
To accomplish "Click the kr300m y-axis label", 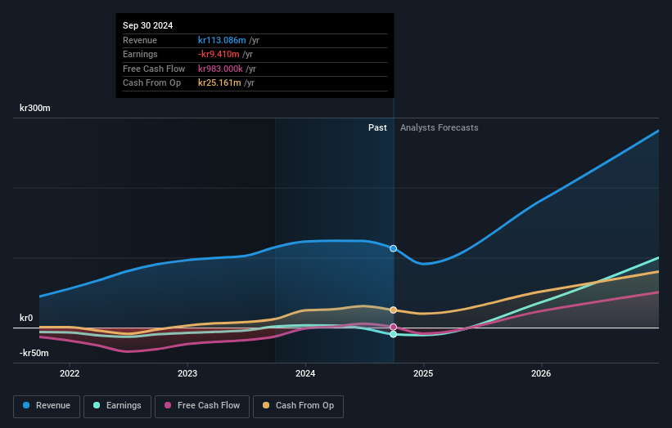I will pos(34,108).
